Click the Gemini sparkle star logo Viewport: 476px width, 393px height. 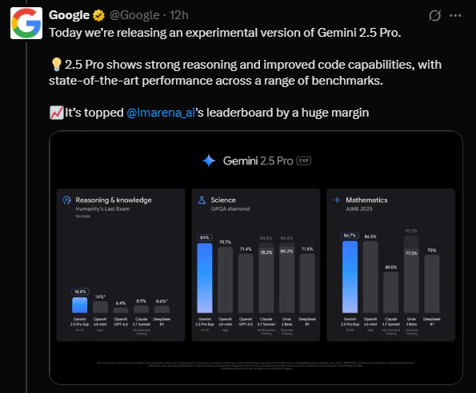click(x=209, y=161)
